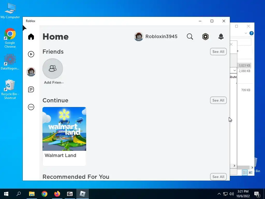Screen dimensions: 265x199
Task: Click the Add Friends circle icon
Action: pyautogui.click(x=53, y=68)
